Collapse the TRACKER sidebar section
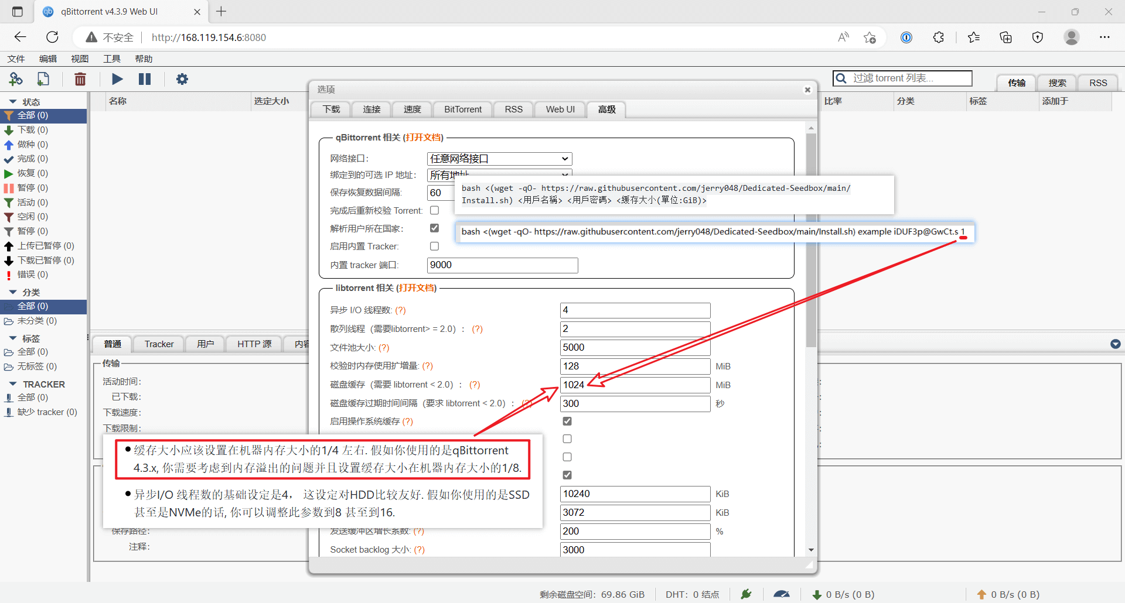 [13, 384]
